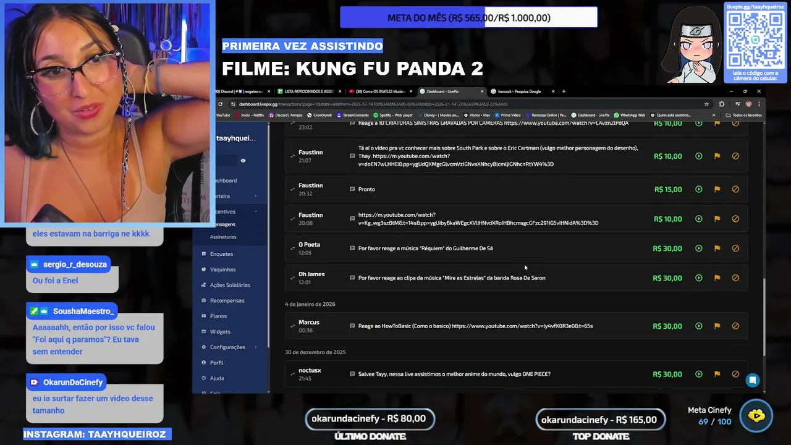Click the LivePix QR code image
The width and height of the screenshot is (791, 445).
755,40
